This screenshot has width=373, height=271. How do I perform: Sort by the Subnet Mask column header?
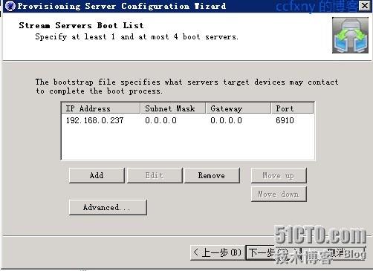coord(173,108)
